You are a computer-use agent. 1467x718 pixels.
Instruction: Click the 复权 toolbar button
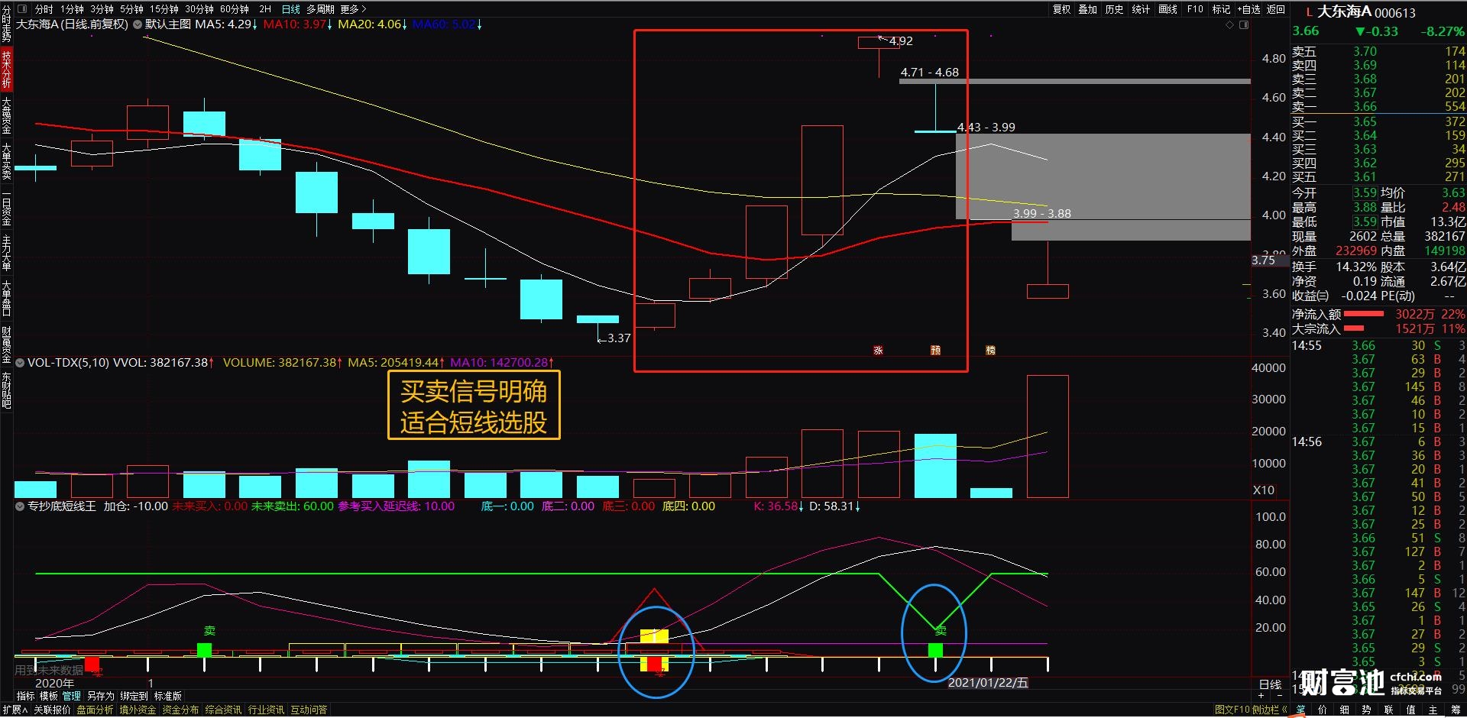(x=1061, y=9)
